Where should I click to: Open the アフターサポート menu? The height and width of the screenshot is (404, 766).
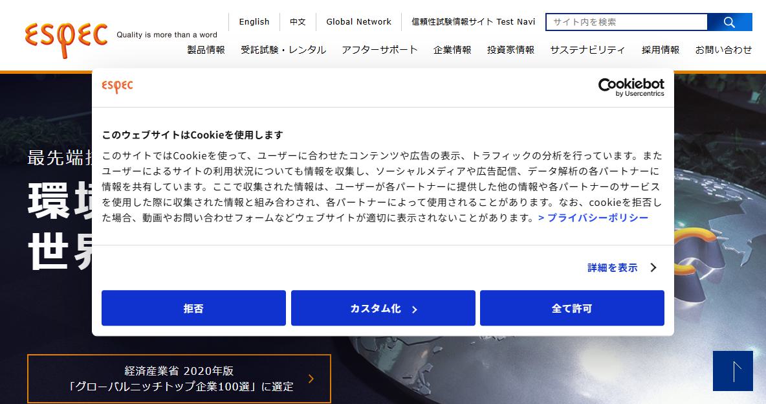380,50
